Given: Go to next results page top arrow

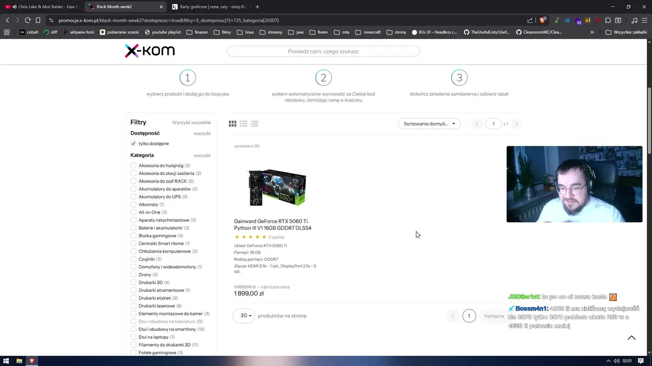Looking at the screenshot, I should click(517, 124).
